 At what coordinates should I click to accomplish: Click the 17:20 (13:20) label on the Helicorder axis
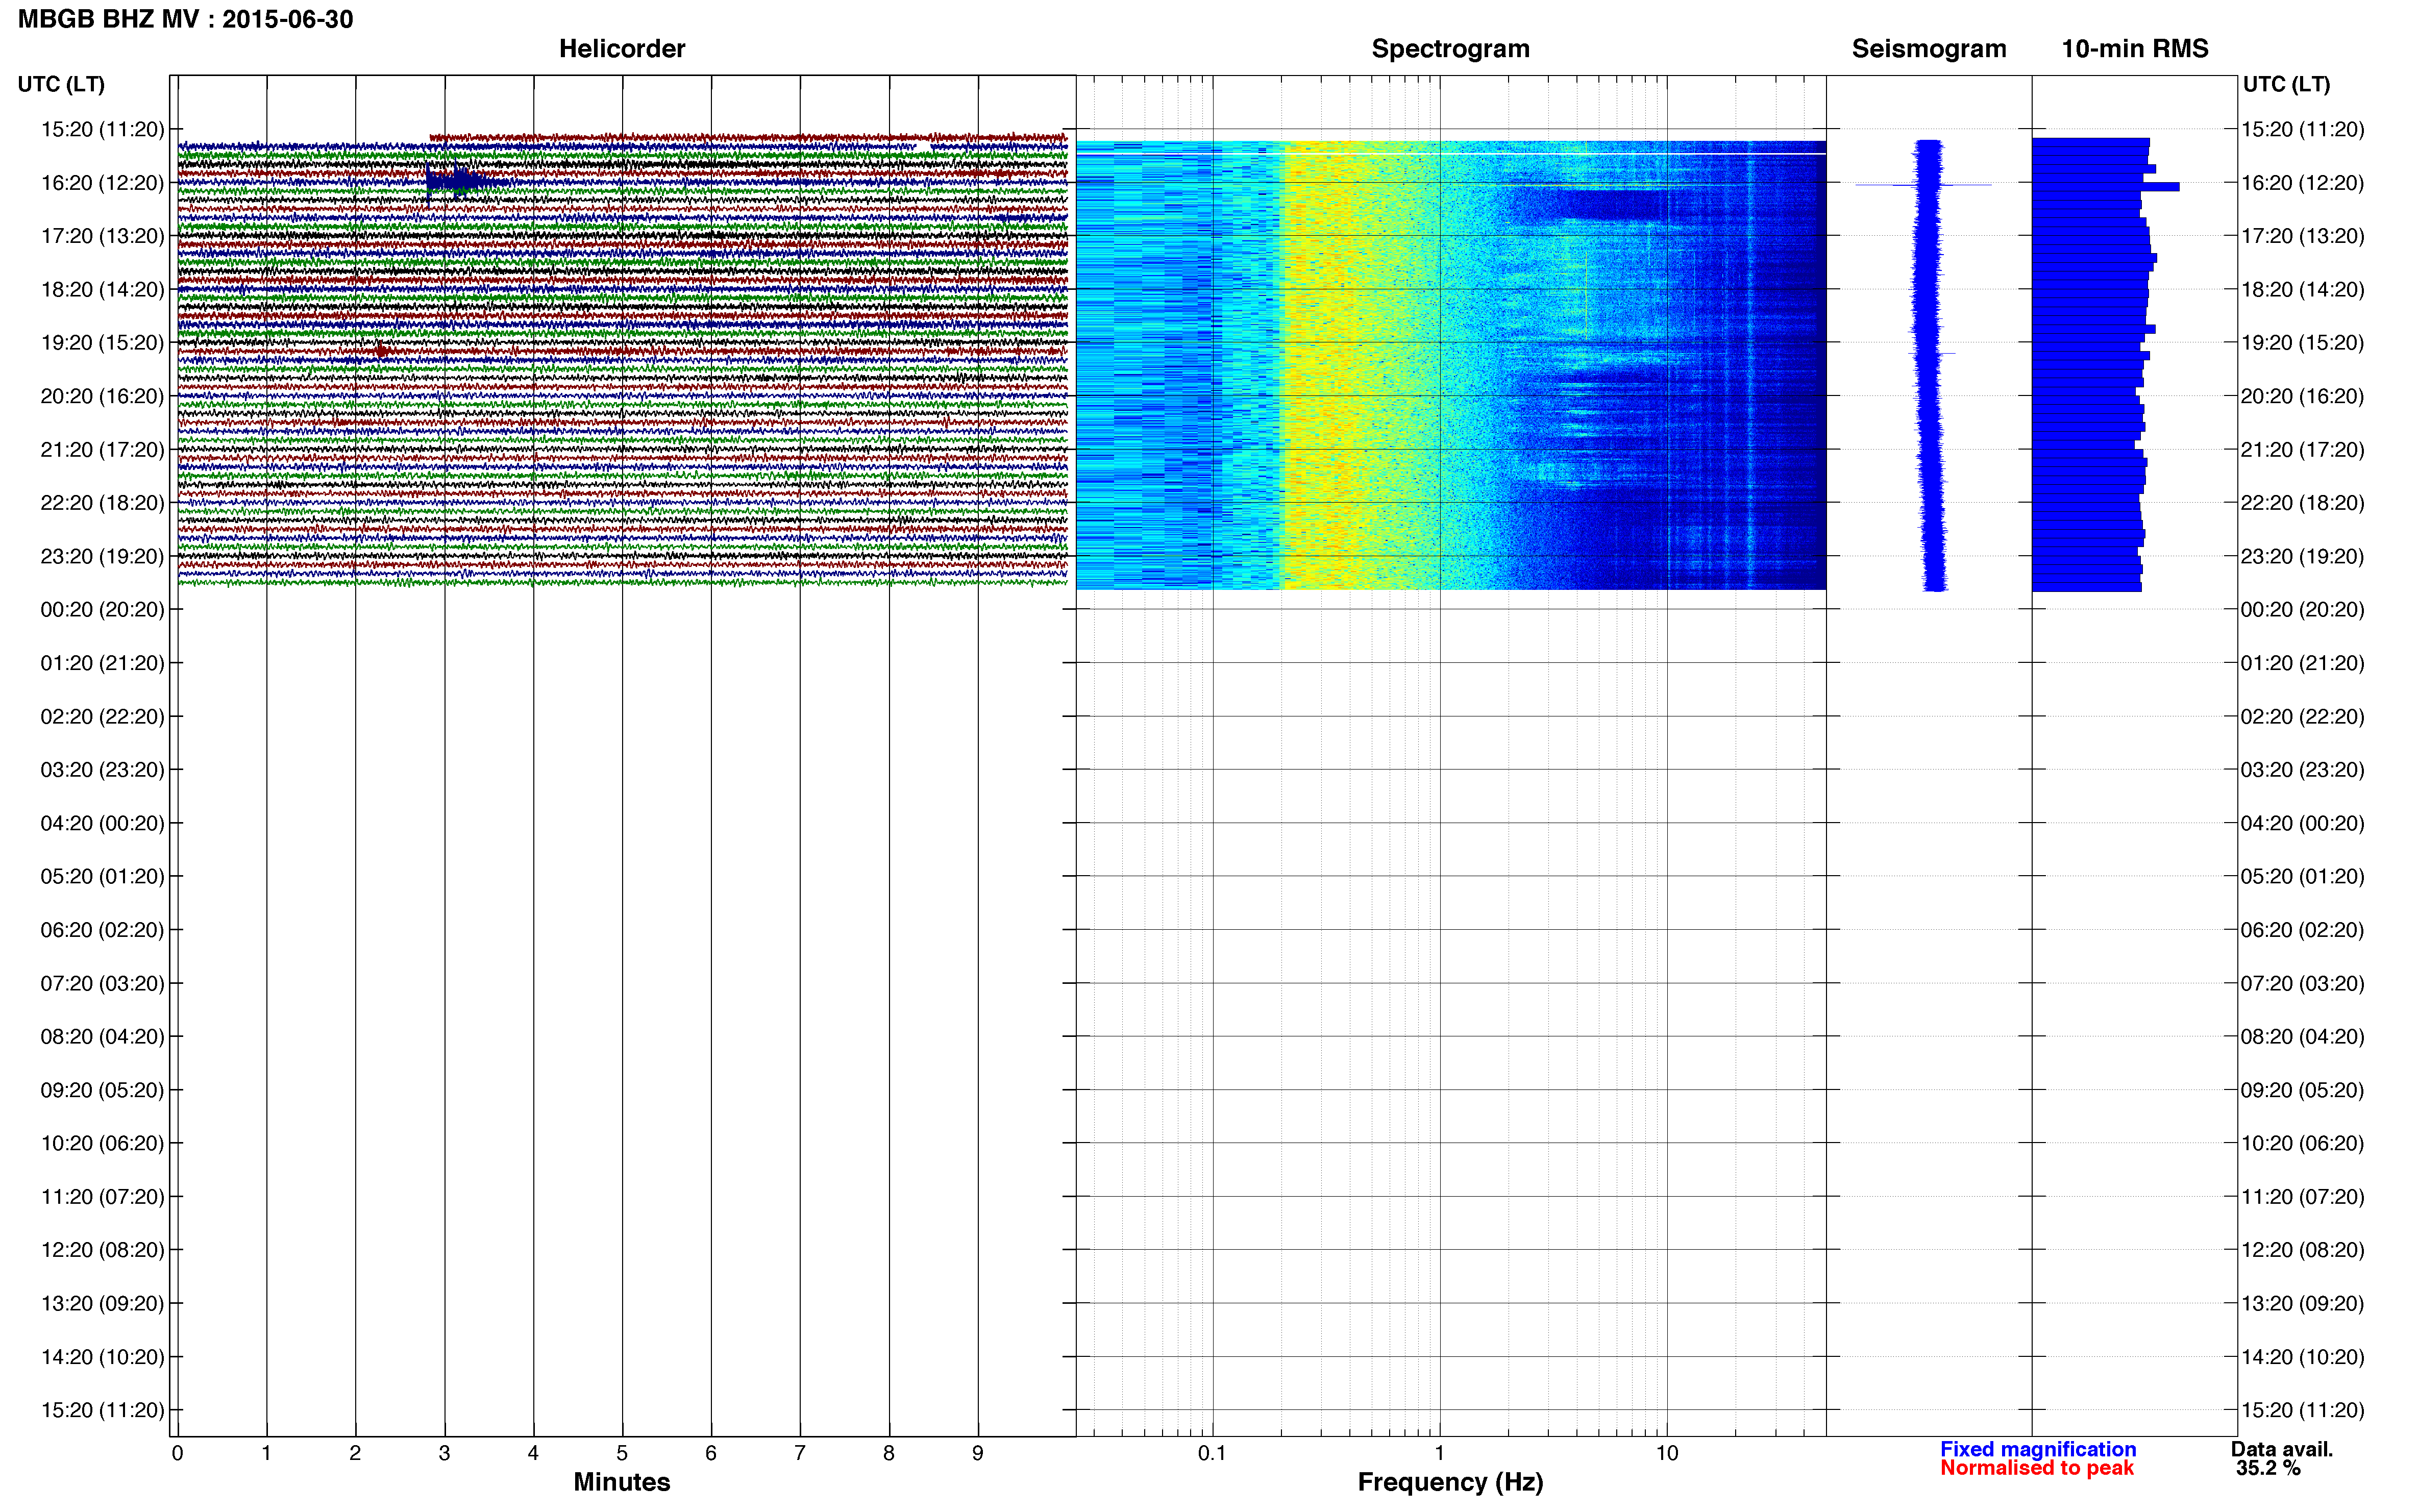click(x=102, y=236)
